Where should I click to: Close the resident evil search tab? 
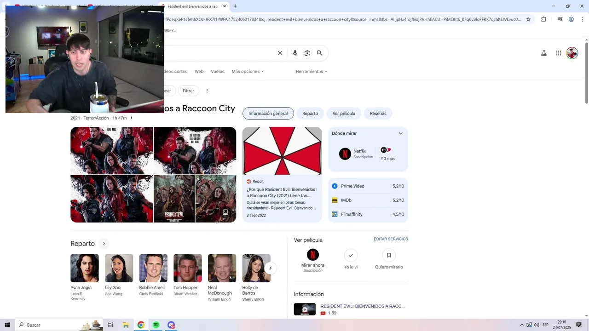(x=225, y=6)
